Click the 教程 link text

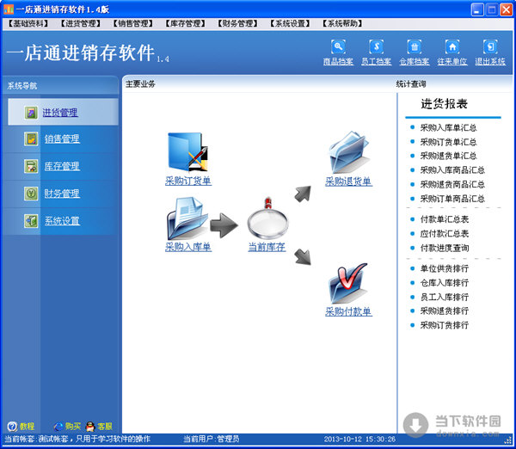pyautogui.click(x=27, y=427)
